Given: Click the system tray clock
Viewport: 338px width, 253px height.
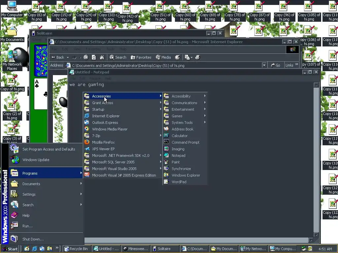Looking at the screenshot, I should point(325,249).
